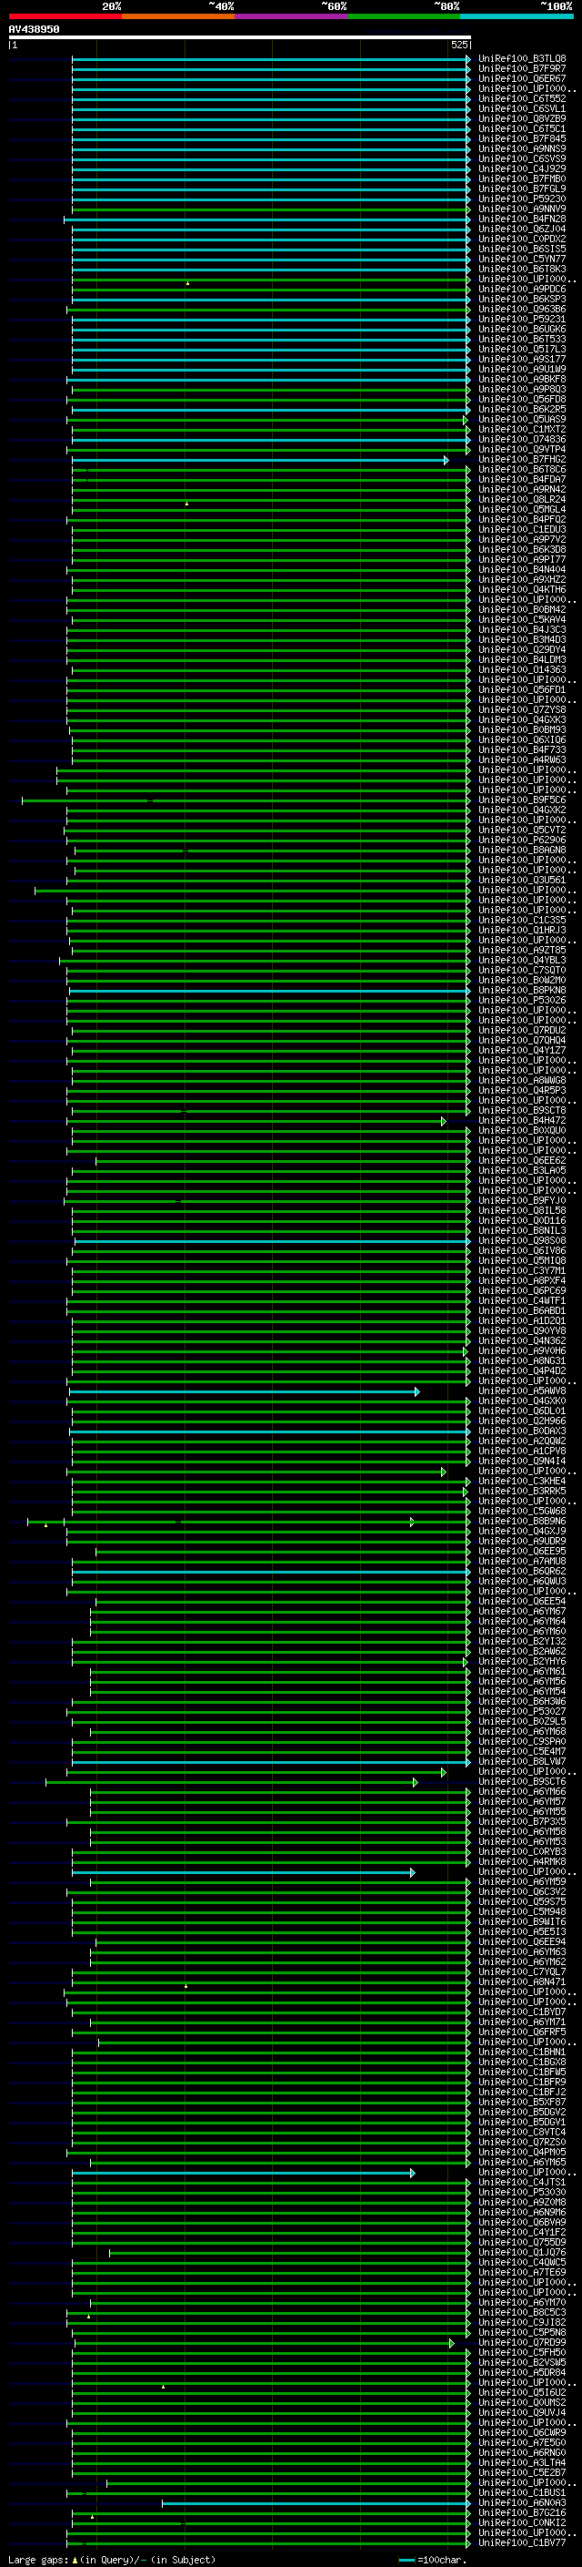Click hit label UniRef100_Q6EE62
The height and width of the screenshot is (2567, 582).
point(522,1161)
